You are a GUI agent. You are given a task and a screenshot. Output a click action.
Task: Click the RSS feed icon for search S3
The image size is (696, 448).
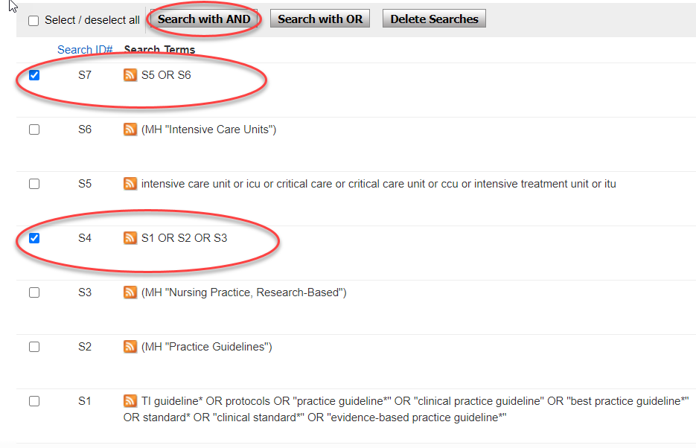(130, 292)
